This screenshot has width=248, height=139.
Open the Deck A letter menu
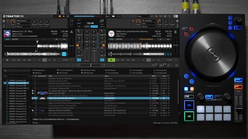point(71,32)
